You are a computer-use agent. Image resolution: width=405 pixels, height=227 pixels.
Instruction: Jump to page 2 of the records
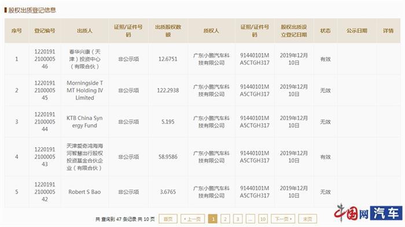[225, 219]
